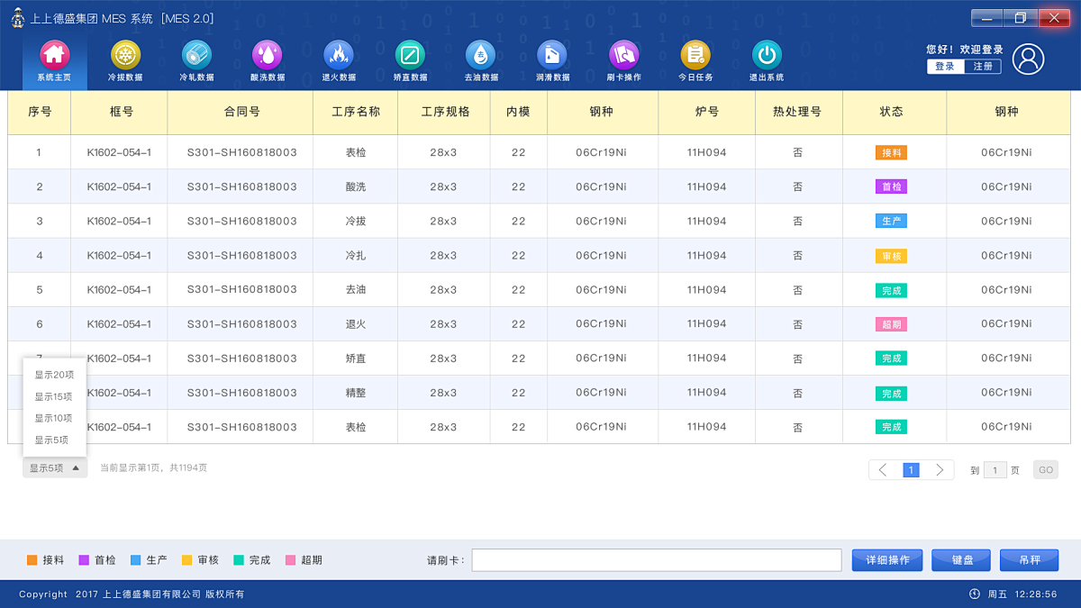Image resolution: width=1081 pixels, height=608 pixels.
Task: Click the next page arrow
Action: tap(940, 469)
